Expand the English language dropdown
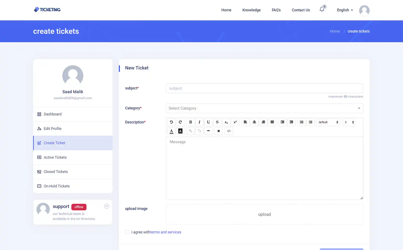Screen dimensions: 403x250 [344, 10]
